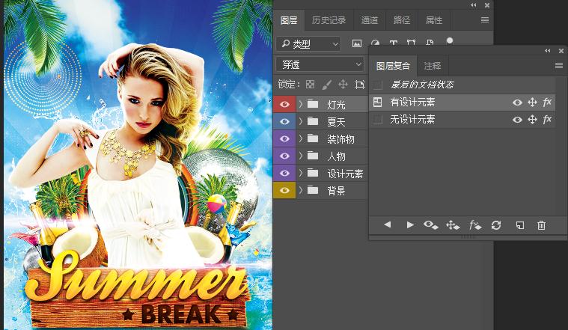Filter layers by adjustment layer icon
The width and height of the screenshot is (568, 330).
click(375, 43)
